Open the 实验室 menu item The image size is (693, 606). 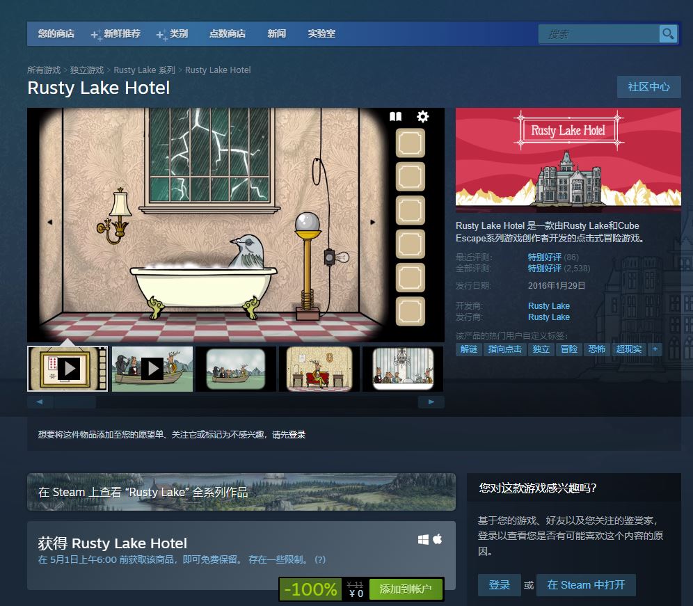coord(321,33)
